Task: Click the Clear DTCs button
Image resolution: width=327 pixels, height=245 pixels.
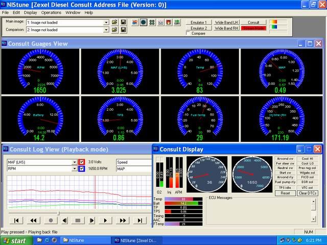Action: click(308, 193)
